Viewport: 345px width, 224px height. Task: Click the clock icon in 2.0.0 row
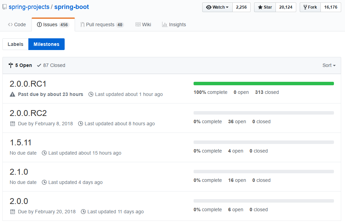coord(83,212)
